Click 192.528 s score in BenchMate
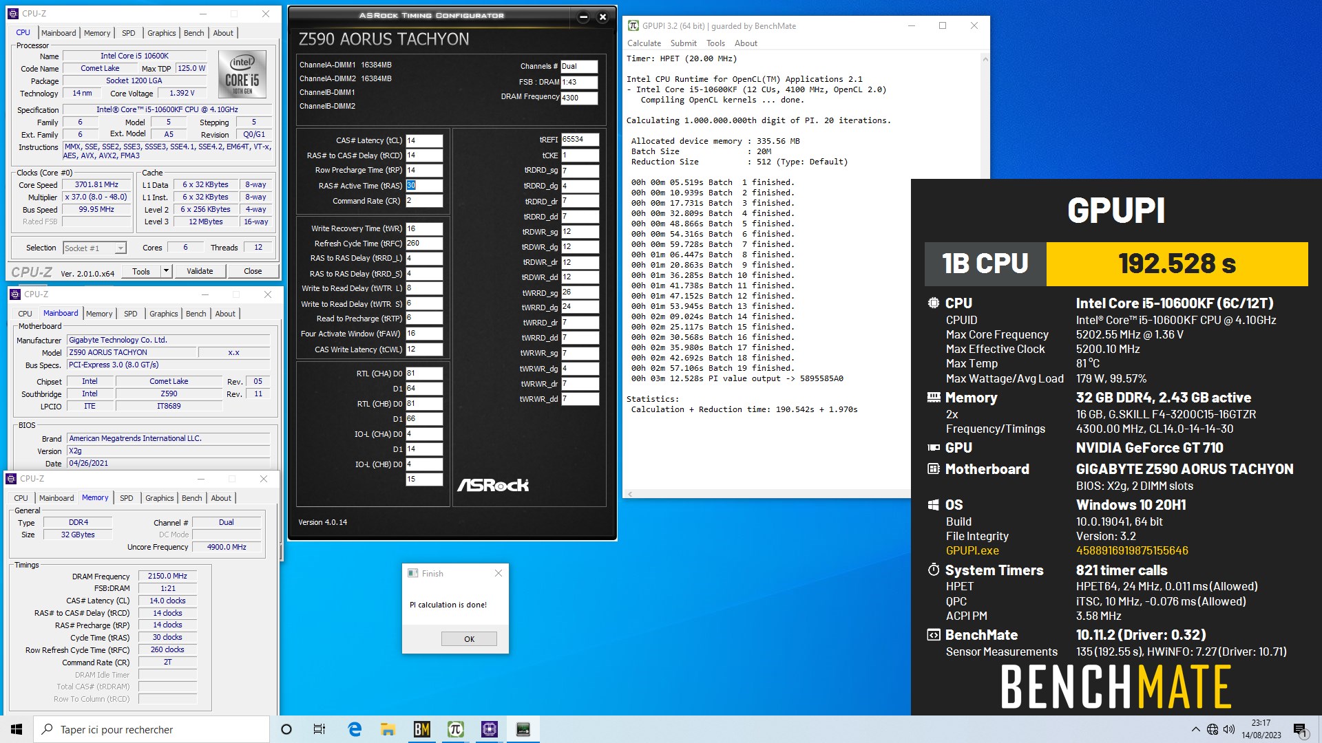 click(1177, 263)
